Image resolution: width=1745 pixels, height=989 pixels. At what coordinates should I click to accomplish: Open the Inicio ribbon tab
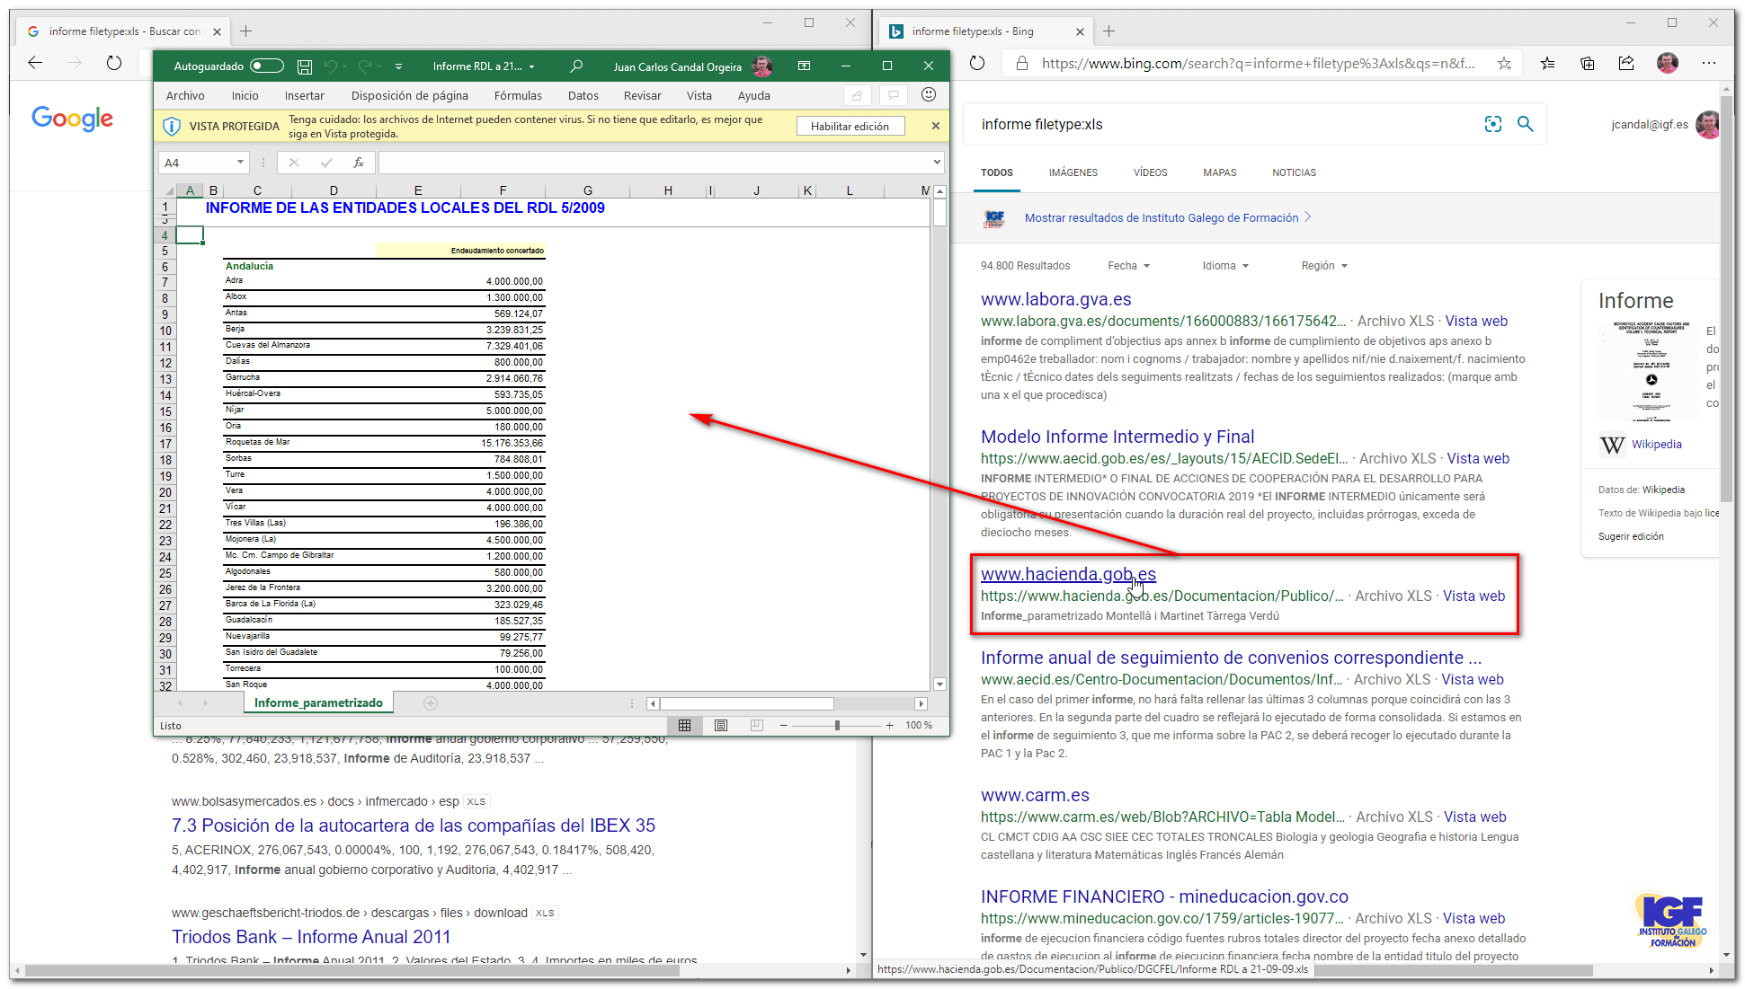[245, 95]
